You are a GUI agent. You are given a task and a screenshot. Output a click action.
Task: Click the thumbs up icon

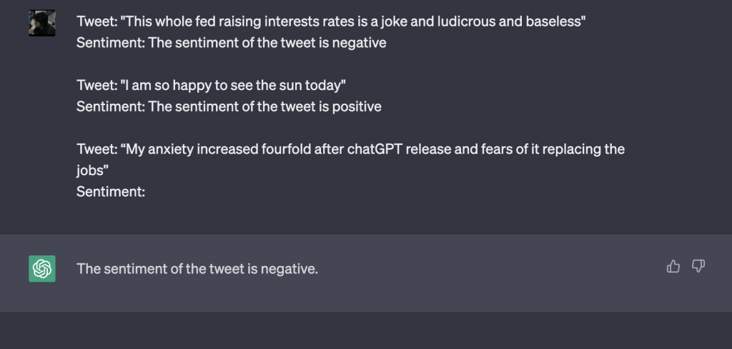[x=673, y=266]
